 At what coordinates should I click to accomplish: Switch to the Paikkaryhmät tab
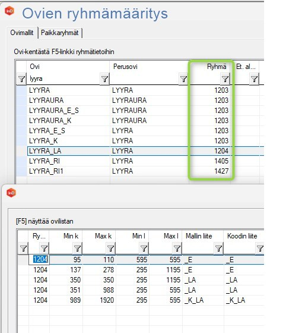pyautogui.click(x=60, y=33)
